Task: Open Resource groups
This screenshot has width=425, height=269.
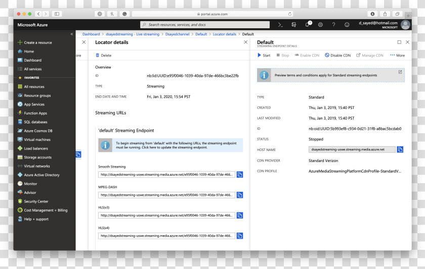Action: [34, 95]
